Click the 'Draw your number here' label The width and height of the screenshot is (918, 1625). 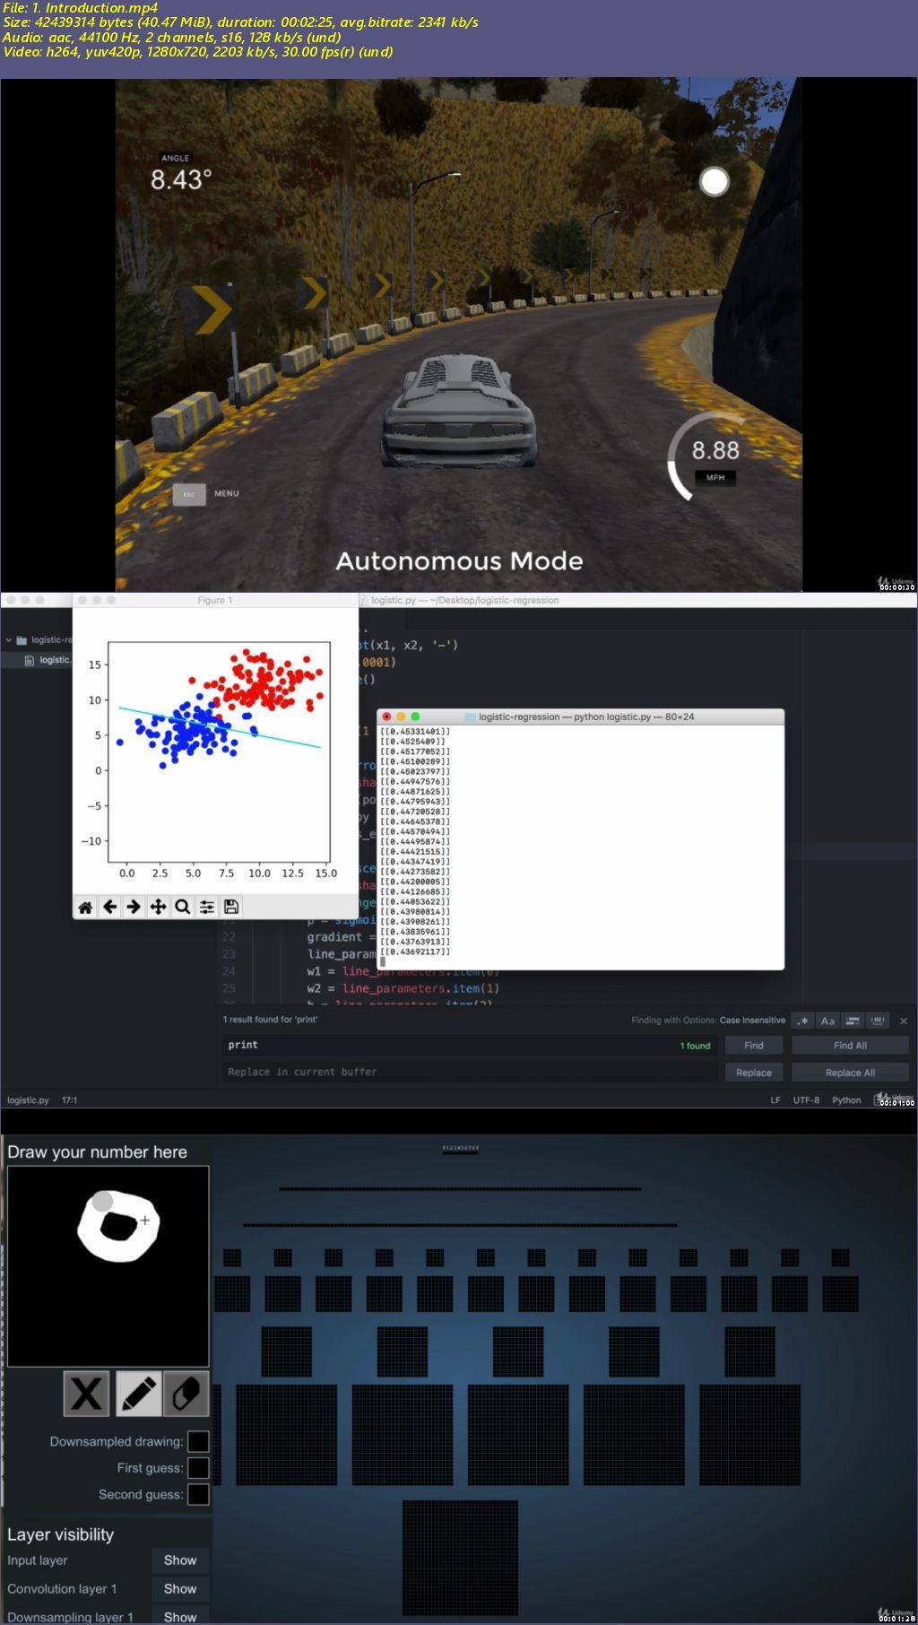98,1152
